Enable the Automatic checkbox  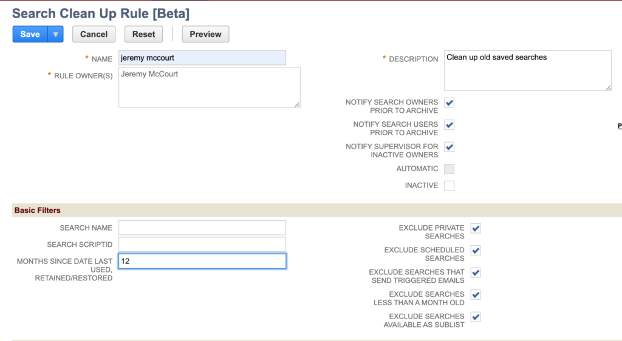449,169
